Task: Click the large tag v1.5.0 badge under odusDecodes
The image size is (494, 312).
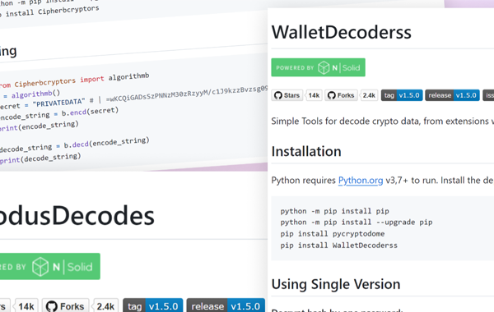Action: click(x=153, y=306)
